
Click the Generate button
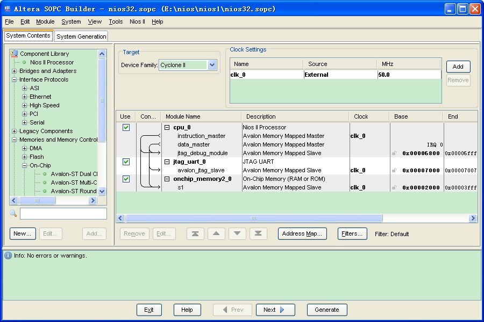(x=327, y=310)
